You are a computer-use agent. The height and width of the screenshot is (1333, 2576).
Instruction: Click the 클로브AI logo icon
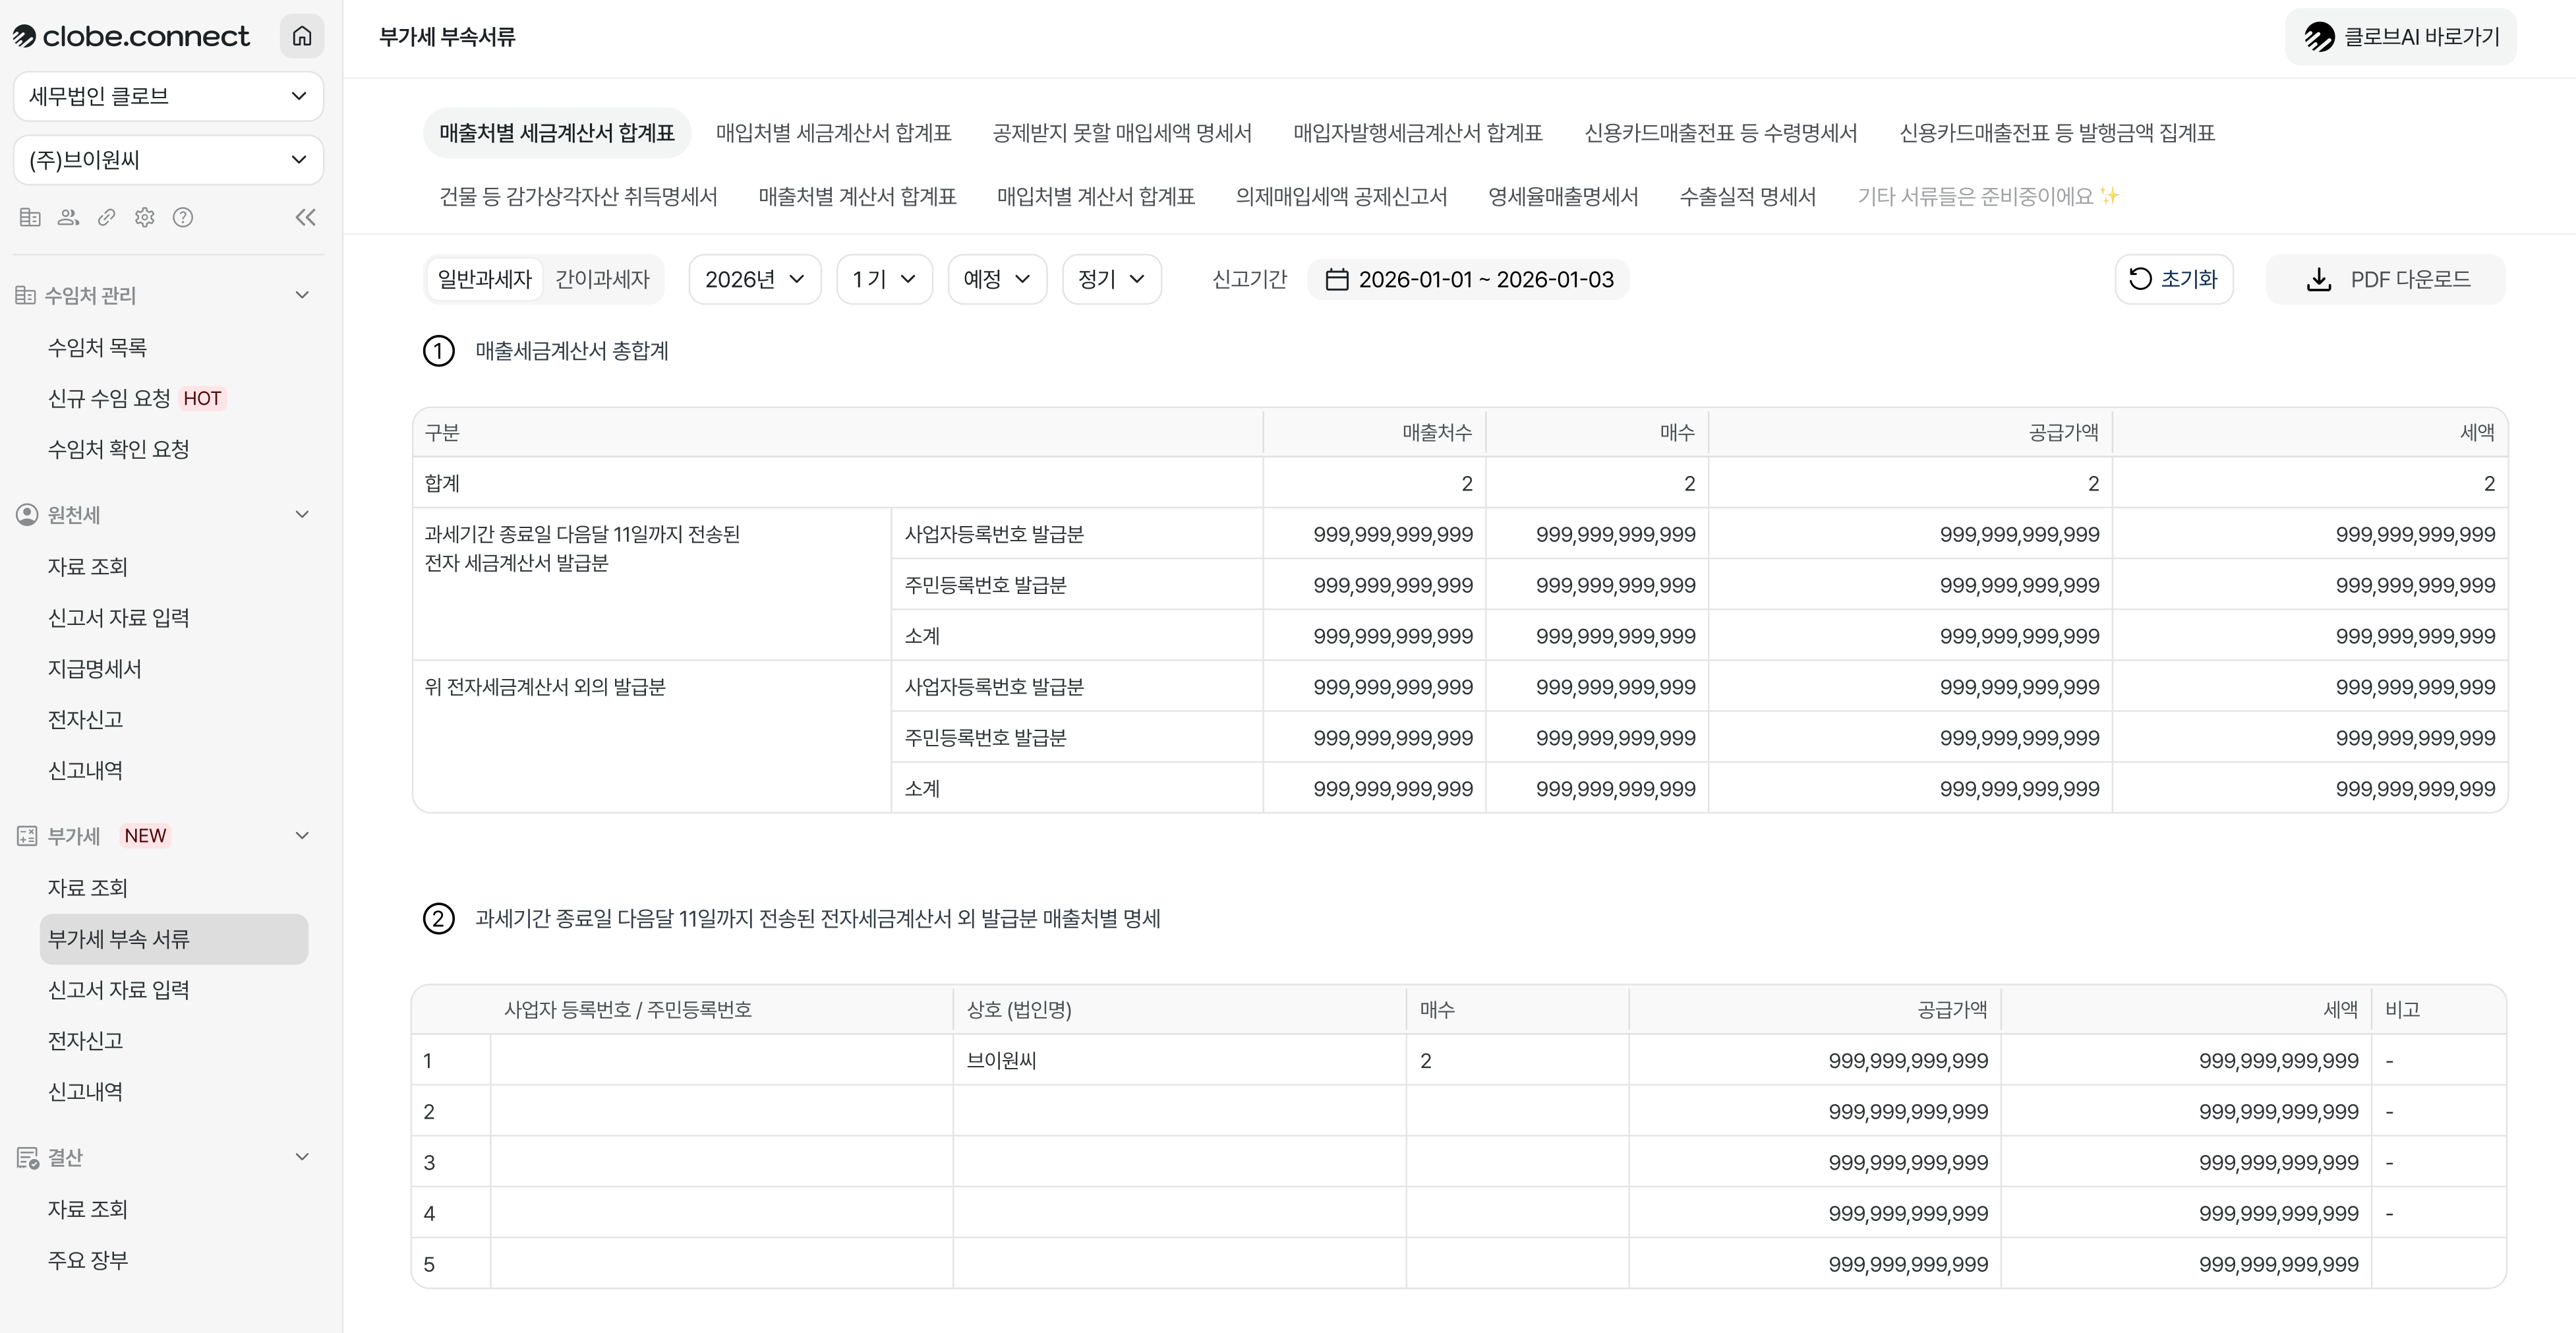2319,37
